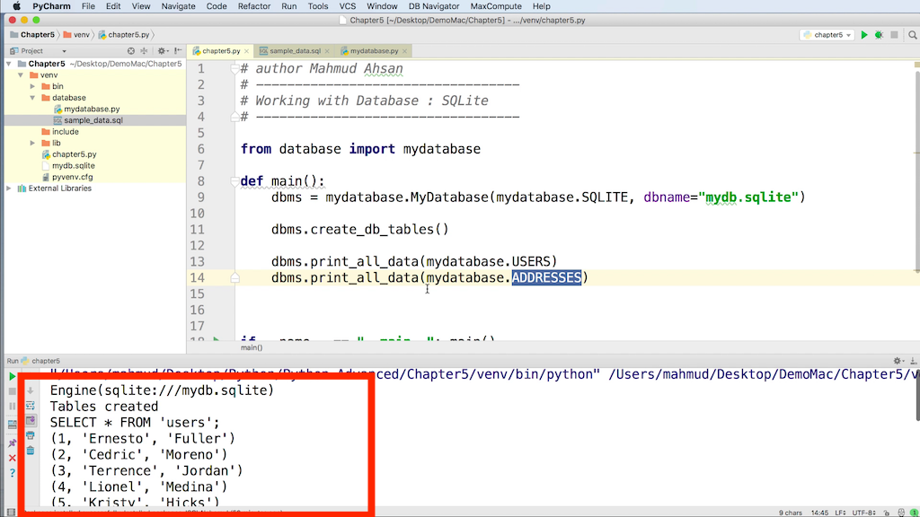The height and width of the screenshot is (517, 920).
Task: Start debugging with the bug icon
Action: [878, 33]
